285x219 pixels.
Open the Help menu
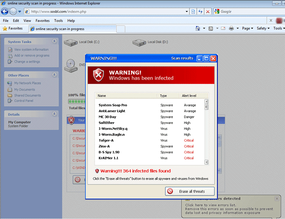click(x=71, y=21)
